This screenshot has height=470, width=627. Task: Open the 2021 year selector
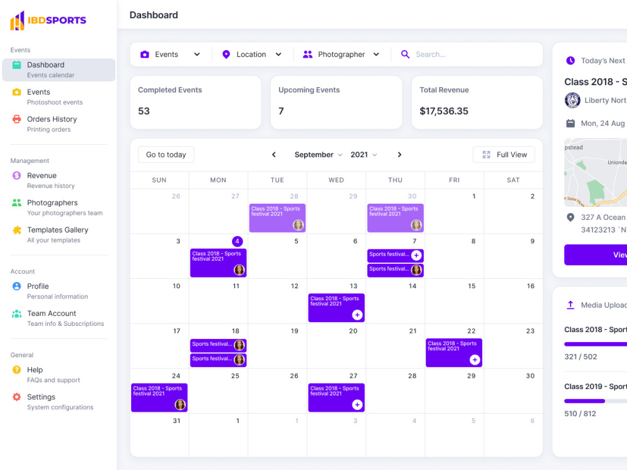pyautogui.click(x=364, y=154)
